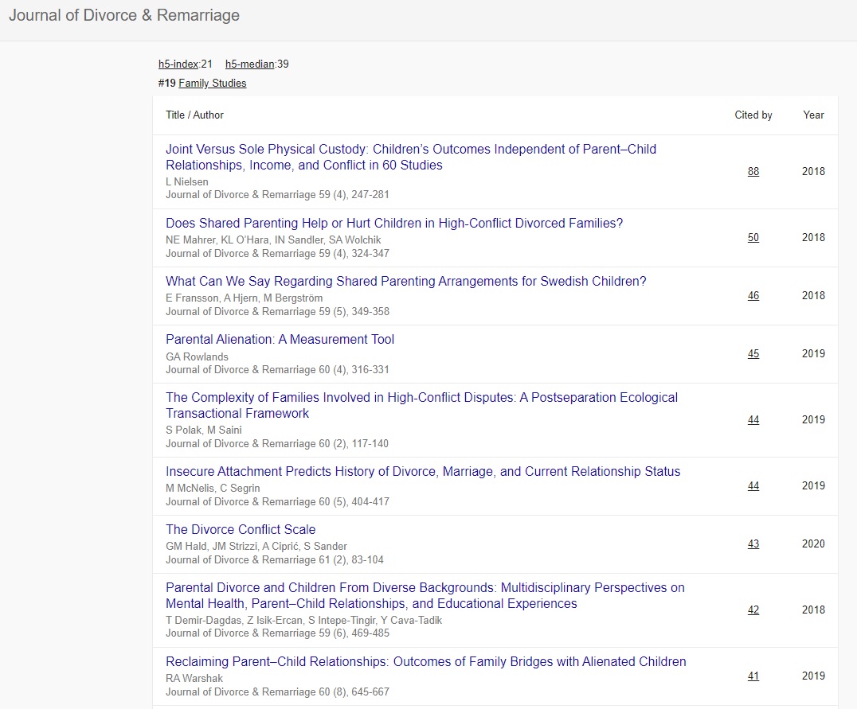This screenshot has width=857, height=709.
Task: Click author name 'GA Rowlands'
Action: (197, 356)
